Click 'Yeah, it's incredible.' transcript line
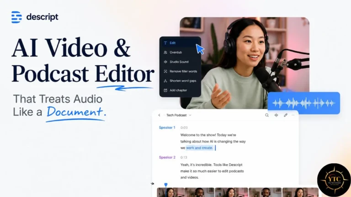 pos(211,165)
